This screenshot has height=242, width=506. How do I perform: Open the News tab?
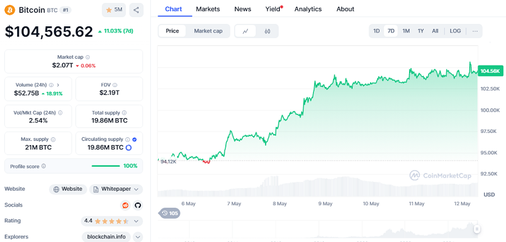click(x=243, y=9)
